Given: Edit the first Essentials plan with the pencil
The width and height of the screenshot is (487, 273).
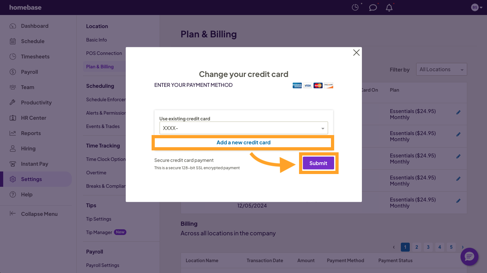Looking at the screenshot, I should (458, 112).
